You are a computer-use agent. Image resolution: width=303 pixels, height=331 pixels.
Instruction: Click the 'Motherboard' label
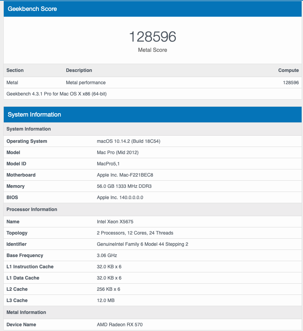pos(21,175)
